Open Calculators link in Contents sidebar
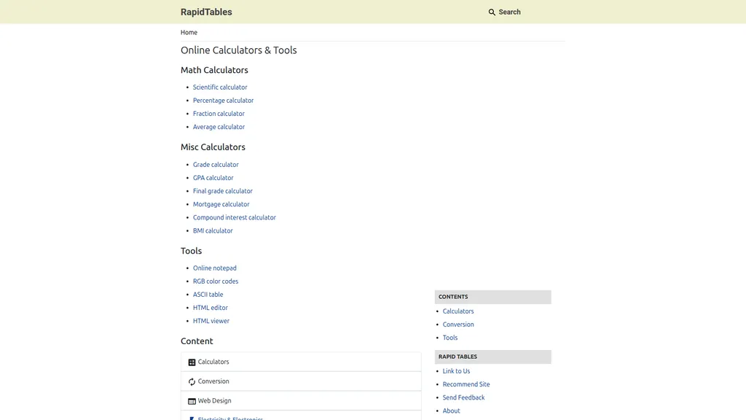Image resolution: width=746 pixels, height=420 pixels. click(x=458, y=311)
